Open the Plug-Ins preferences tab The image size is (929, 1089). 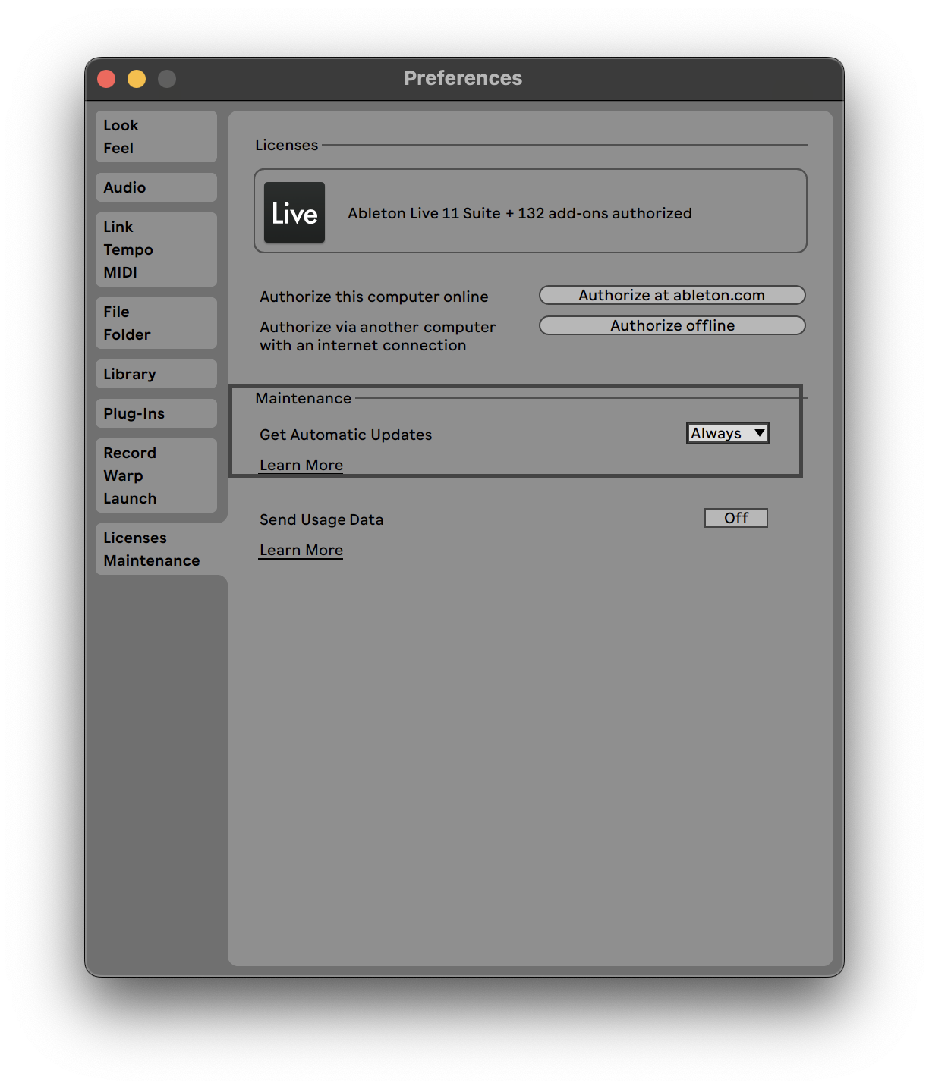click(156, 413)
